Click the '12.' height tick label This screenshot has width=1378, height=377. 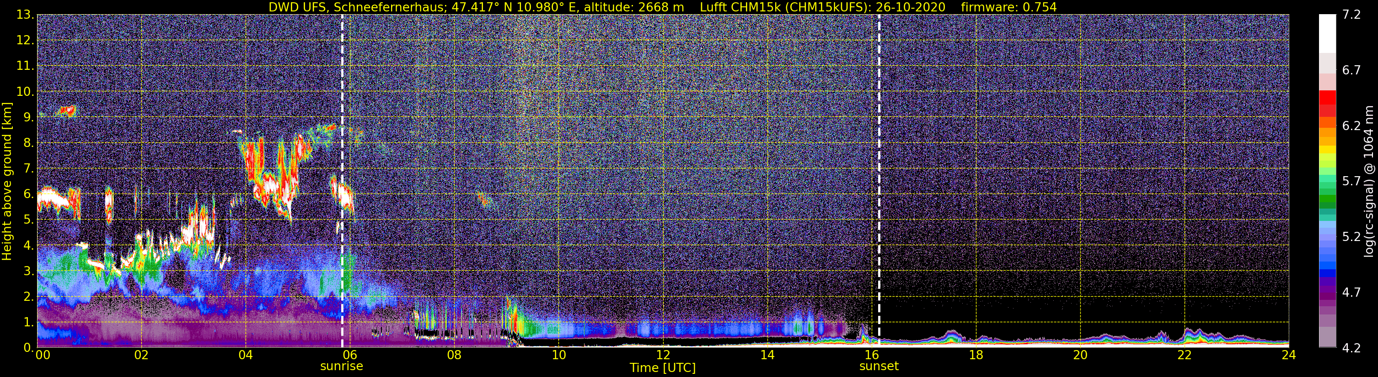tap(26, 41)
